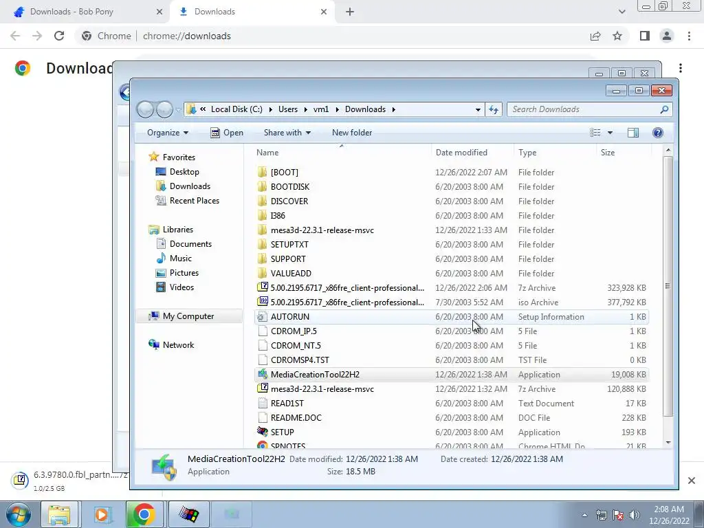Select Videos library in sidebar
The image size is (704, 528).
point(181,287)
